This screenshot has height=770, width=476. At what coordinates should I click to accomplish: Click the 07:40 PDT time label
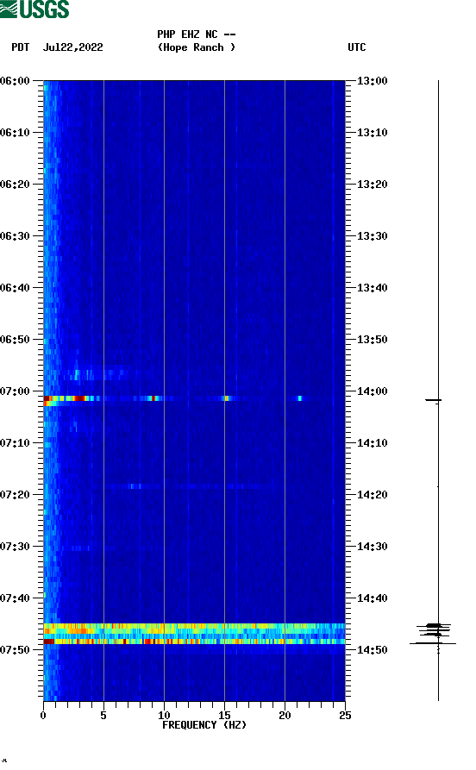[x=16, y=598]
